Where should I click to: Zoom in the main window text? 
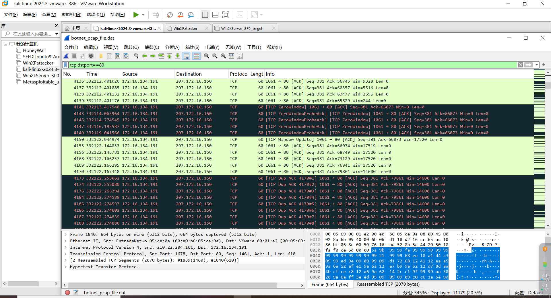tap(207, 56)
